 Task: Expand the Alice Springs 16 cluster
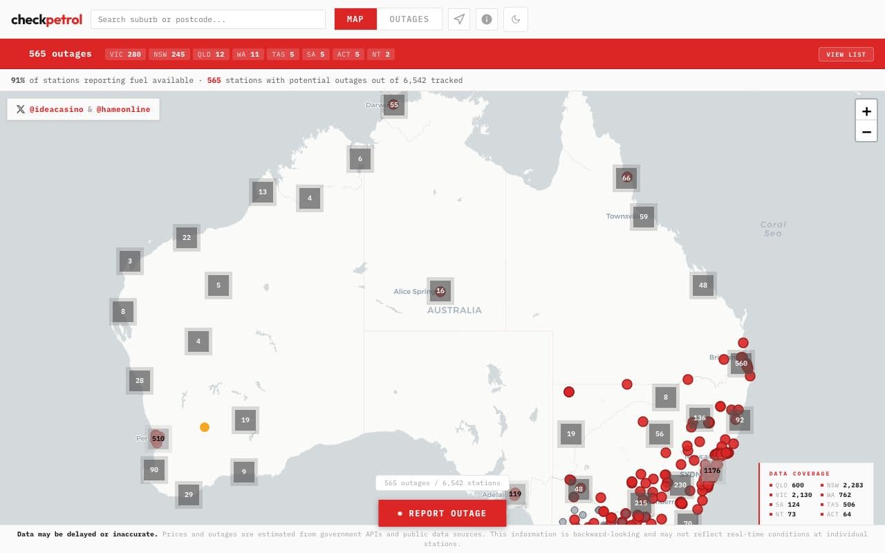click(440, 291)
